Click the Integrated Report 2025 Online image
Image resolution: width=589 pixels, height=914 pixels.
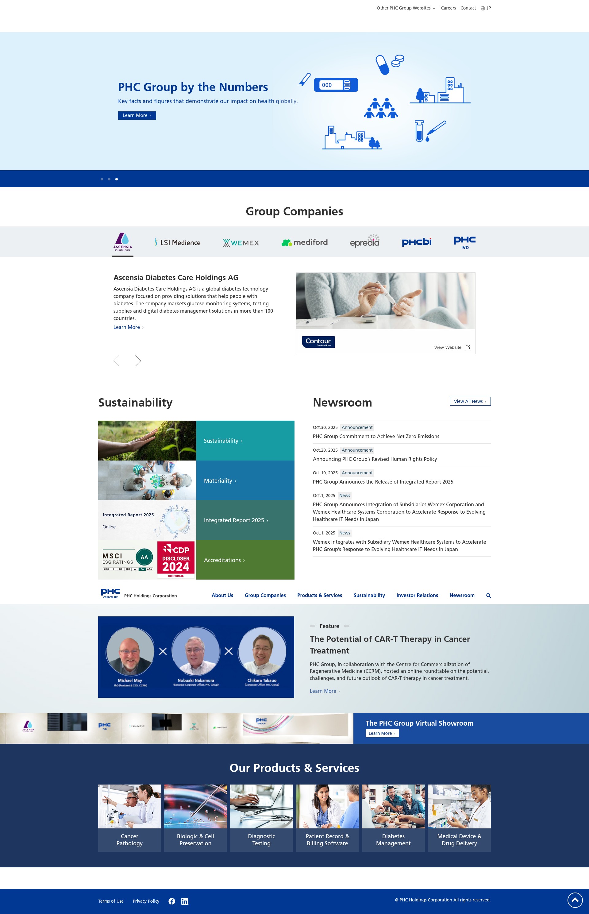pos(147,520)
